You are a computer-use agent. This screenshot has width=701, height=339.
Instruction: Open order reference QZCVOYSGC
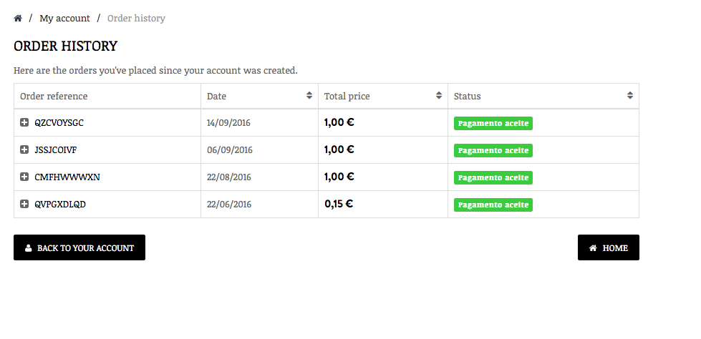click(59, 123)
